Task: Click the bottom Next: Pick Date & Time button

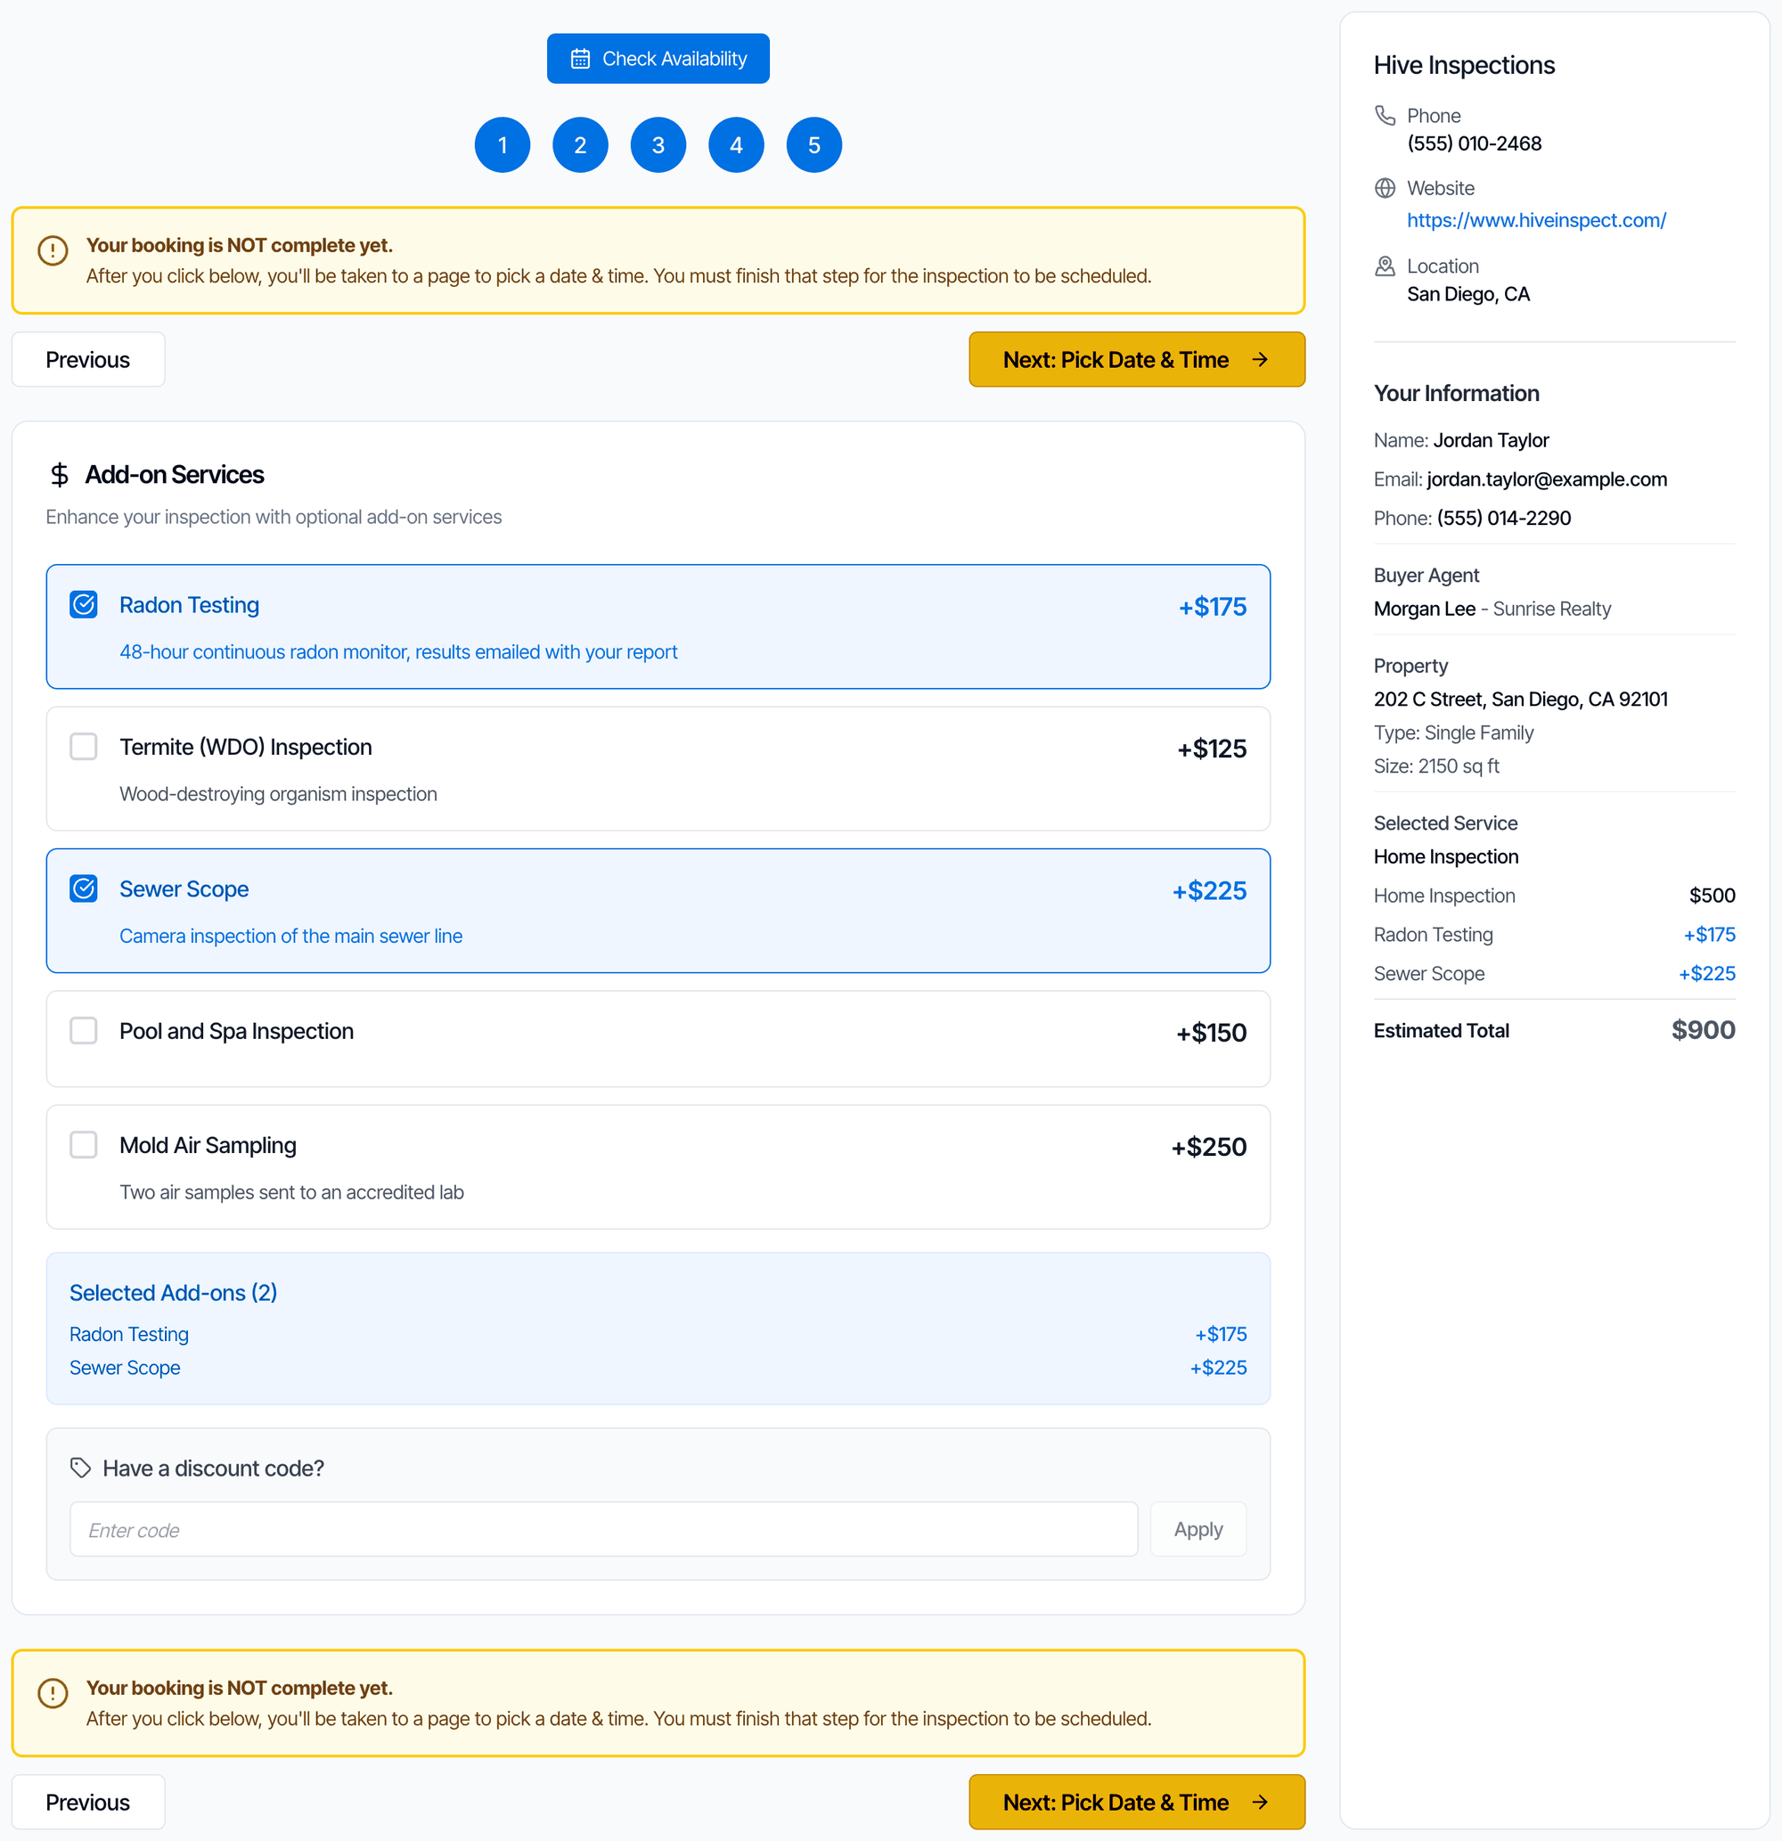Action: (x=1137, y=1802)
